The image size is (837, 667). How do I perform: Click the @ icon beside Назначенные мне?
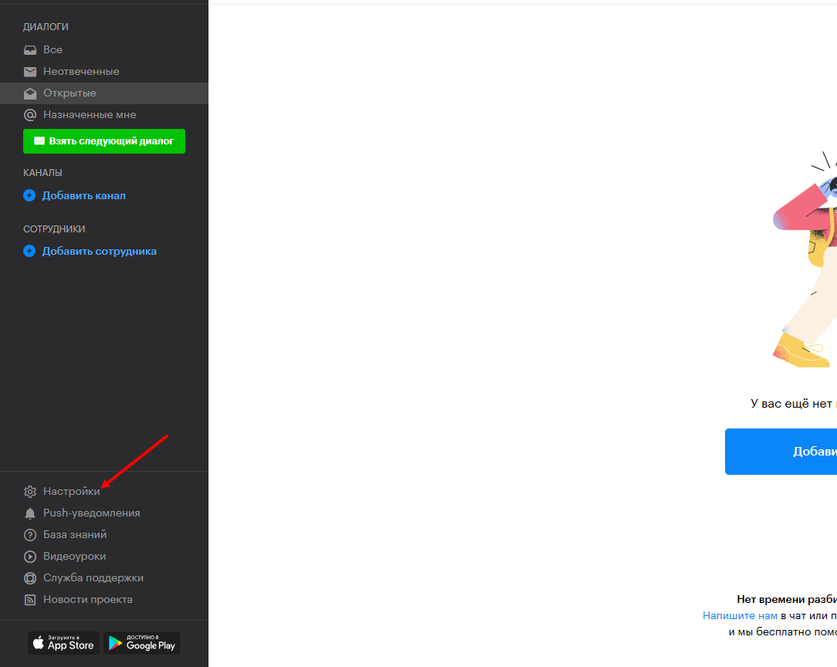tap(30, 115)
